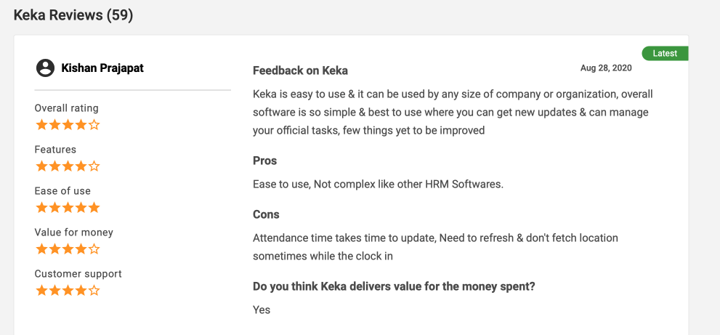Click the review date Aug 28, 2020
The image size is (720, 335).
coord(606,68)
